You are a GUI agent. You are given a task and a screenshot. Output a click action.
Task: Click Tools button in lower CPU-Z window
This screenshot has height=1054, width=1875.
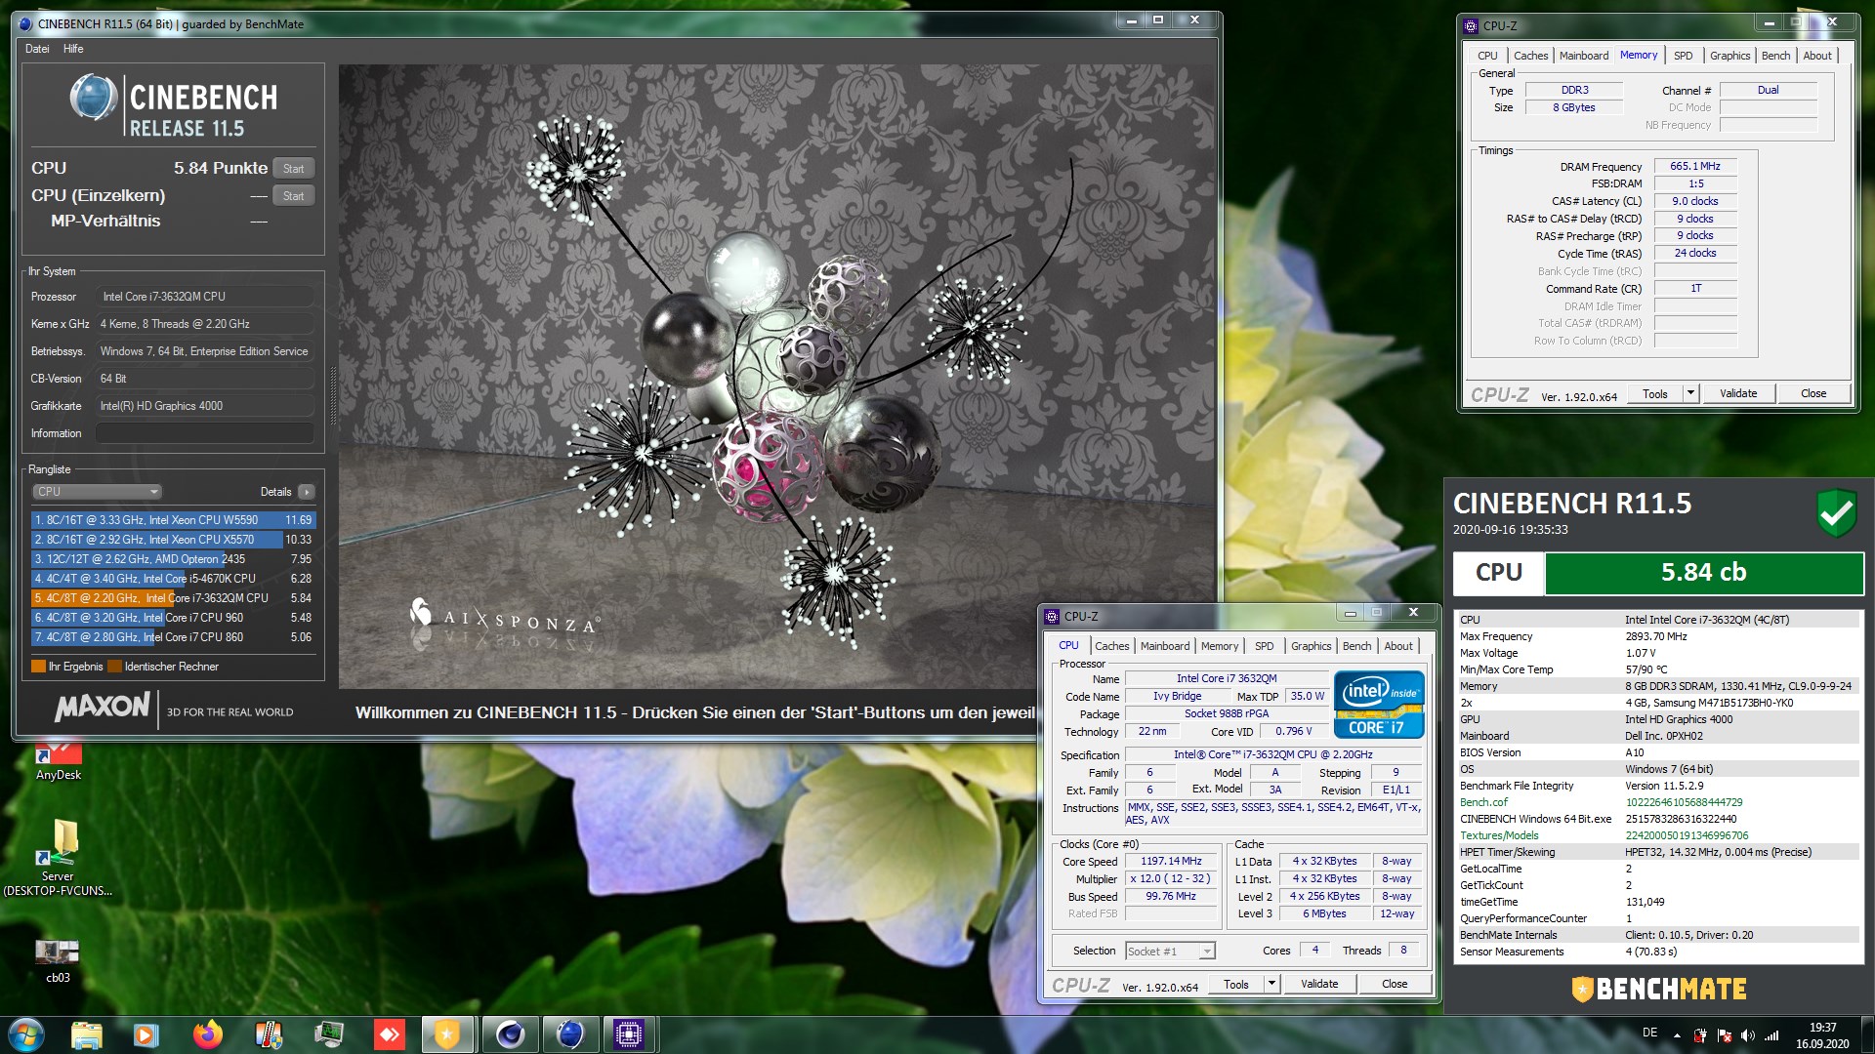[1236, 985]
